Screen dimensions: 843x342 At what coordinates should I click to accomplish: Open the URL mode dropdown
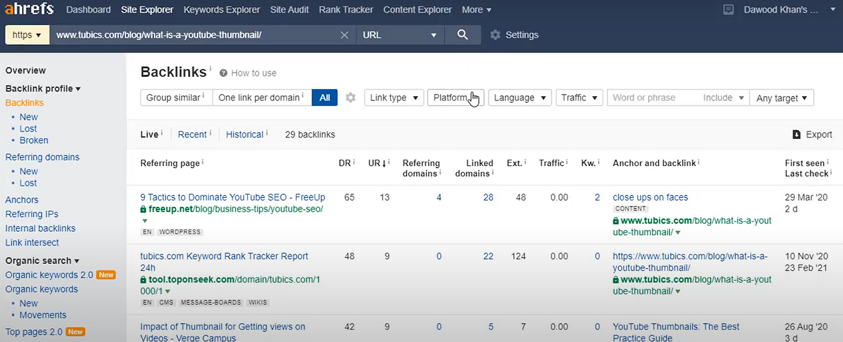point(400,35)
